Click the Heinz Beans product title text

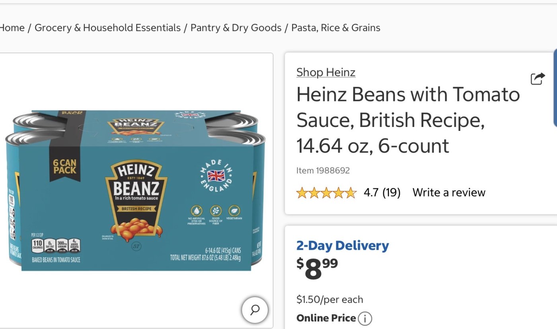coord(408,120)
